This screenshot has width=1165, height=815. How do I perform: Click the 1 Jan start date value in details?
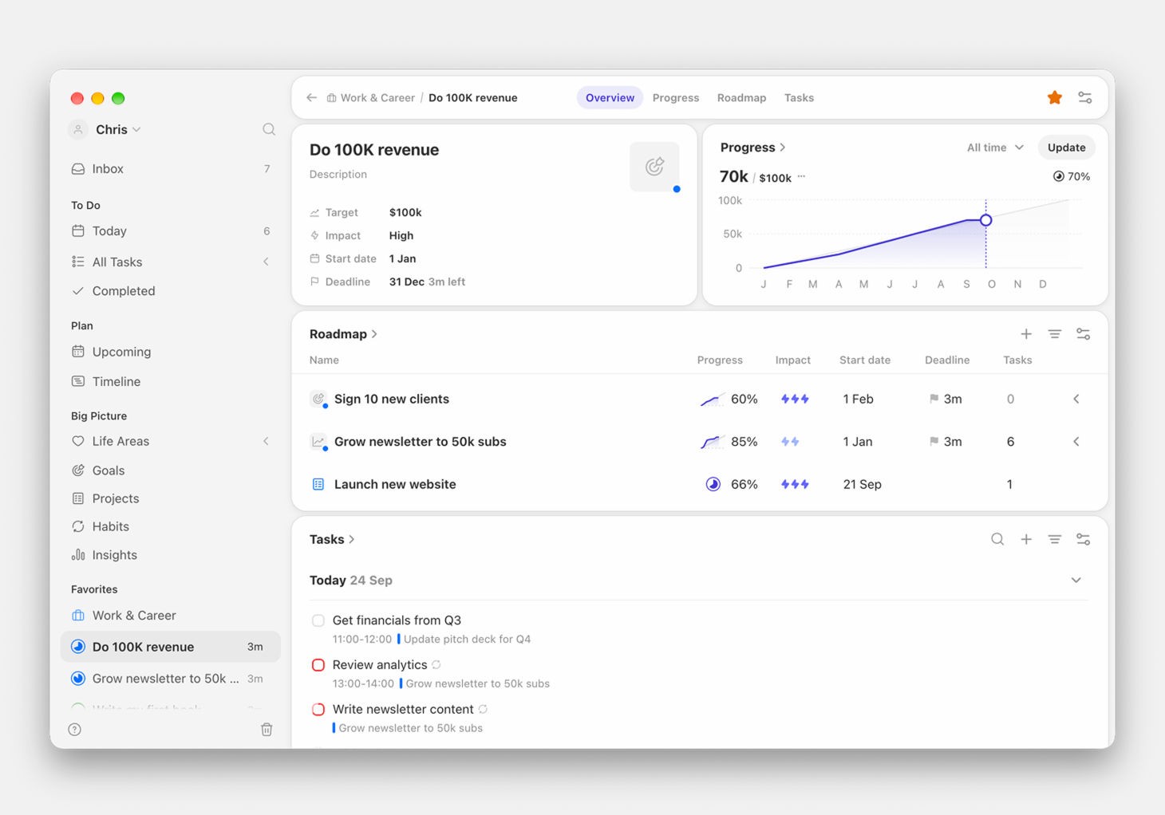403,258
